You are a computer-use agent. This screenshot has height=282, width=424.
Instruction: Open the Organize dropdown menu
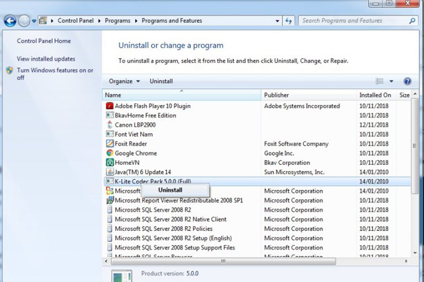(124, 81)
